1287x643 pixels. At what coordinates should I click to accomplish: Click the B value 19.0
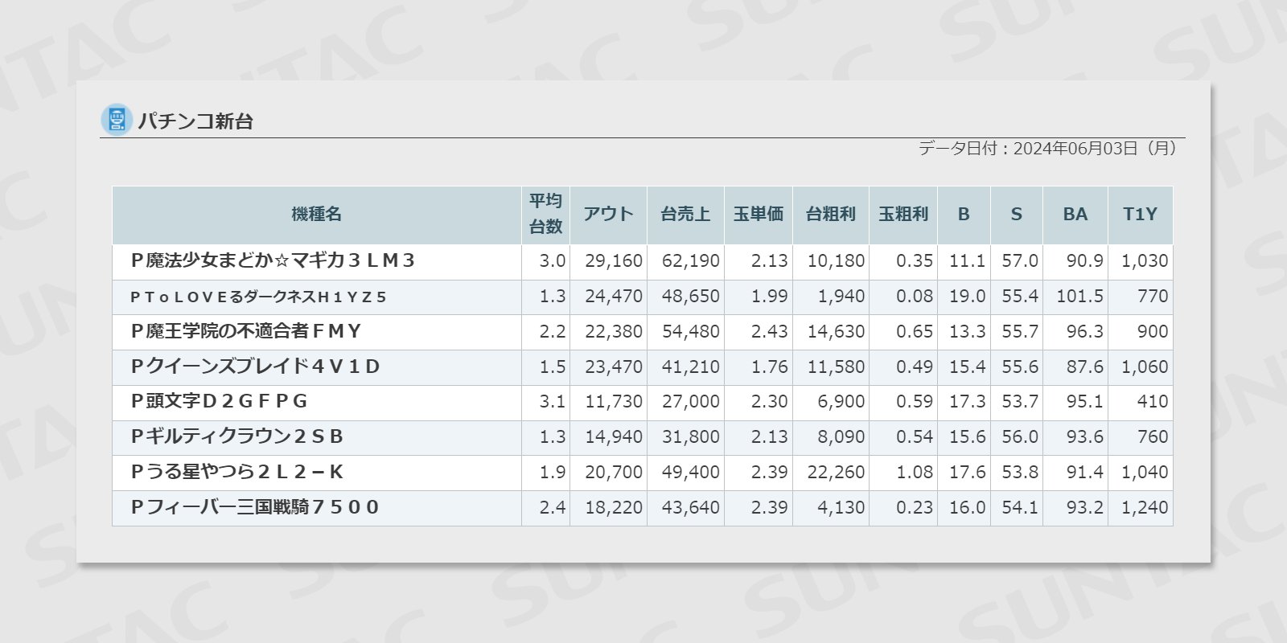click(x=968, y=297)
